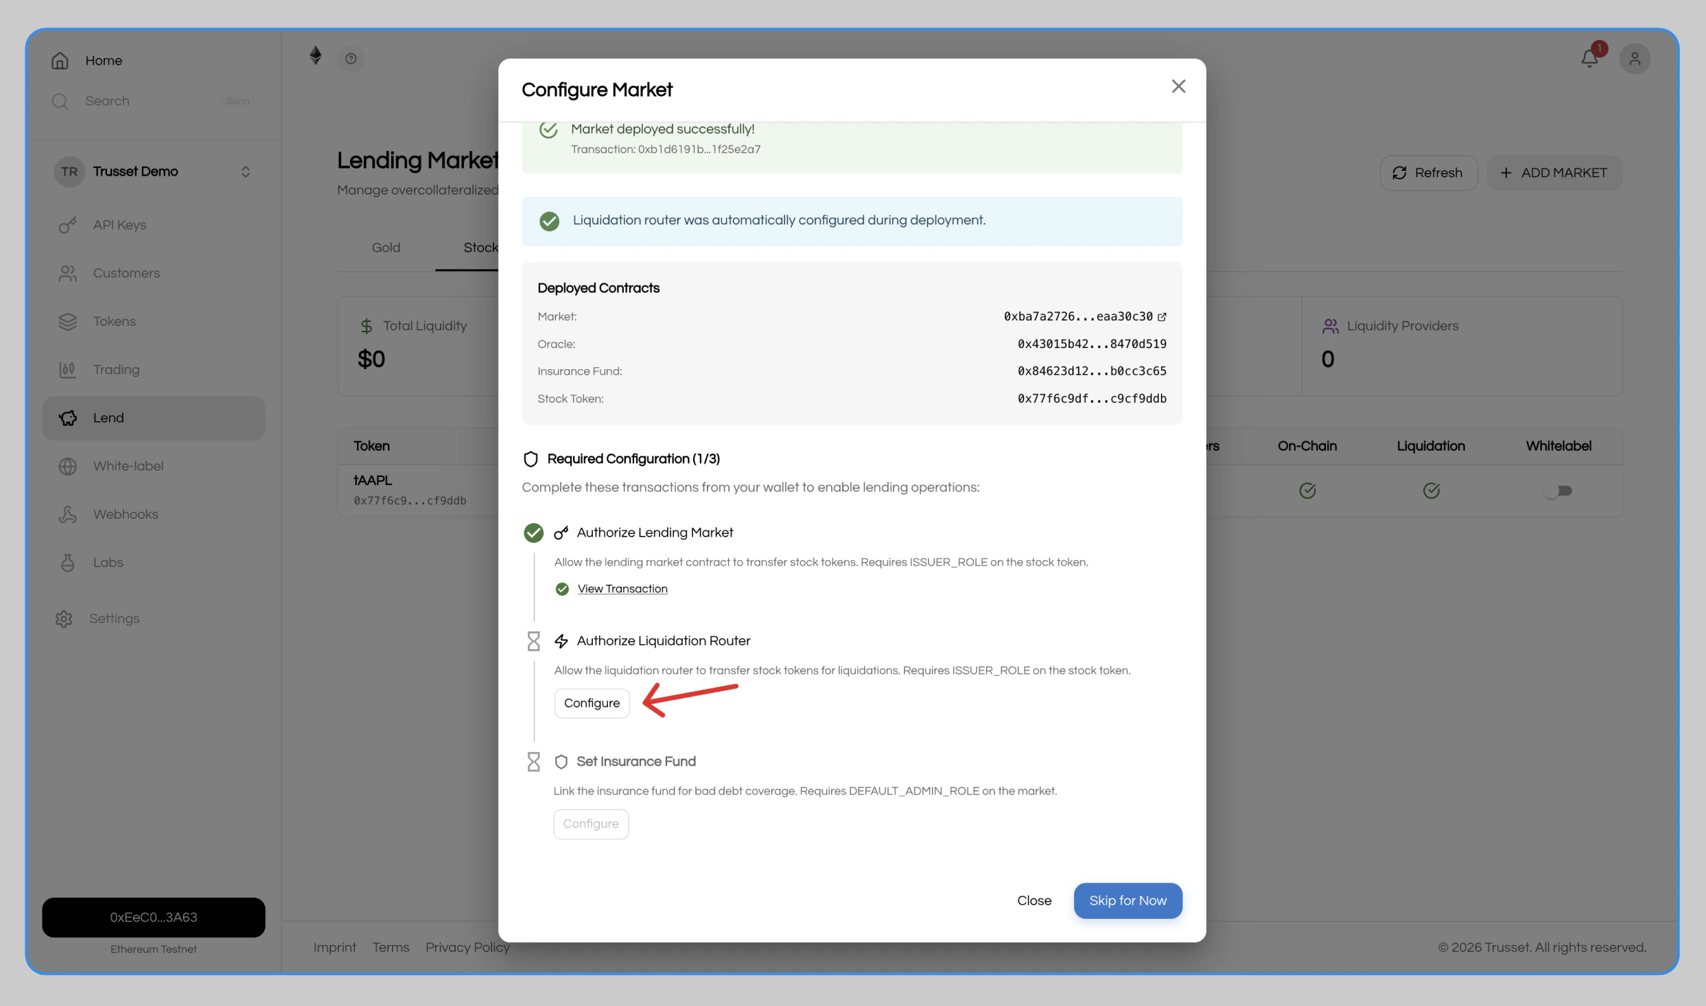This screenshot has width=1706, height=1006.
Task: Switch to the Stock tab
Action: [x=480, y=248]
